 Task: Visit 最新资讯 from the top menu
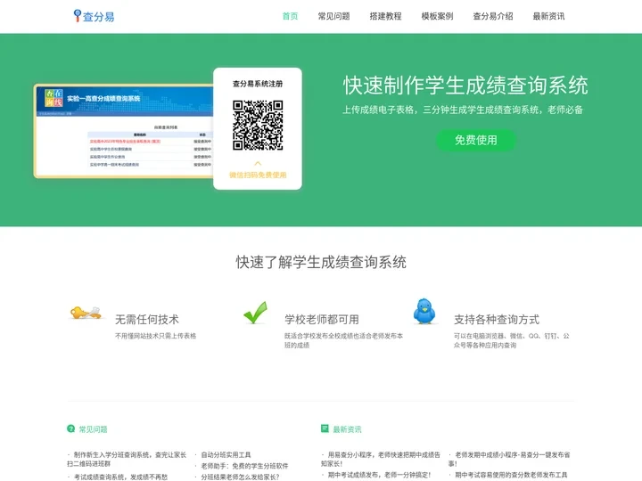coord(548,16)
